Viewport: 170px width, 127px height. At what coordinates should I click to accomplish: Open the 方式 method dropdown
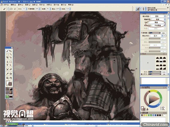click(x=157, y=22)
